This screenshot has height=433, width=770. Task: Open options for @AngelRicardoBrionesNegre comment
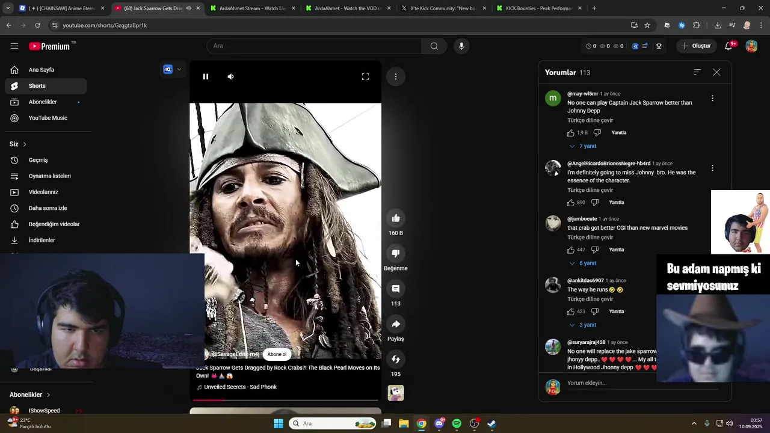click(x=713, y=168)
